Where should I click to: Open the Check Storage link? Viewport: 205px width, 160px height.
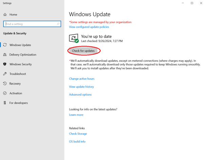tap(78, 134)
